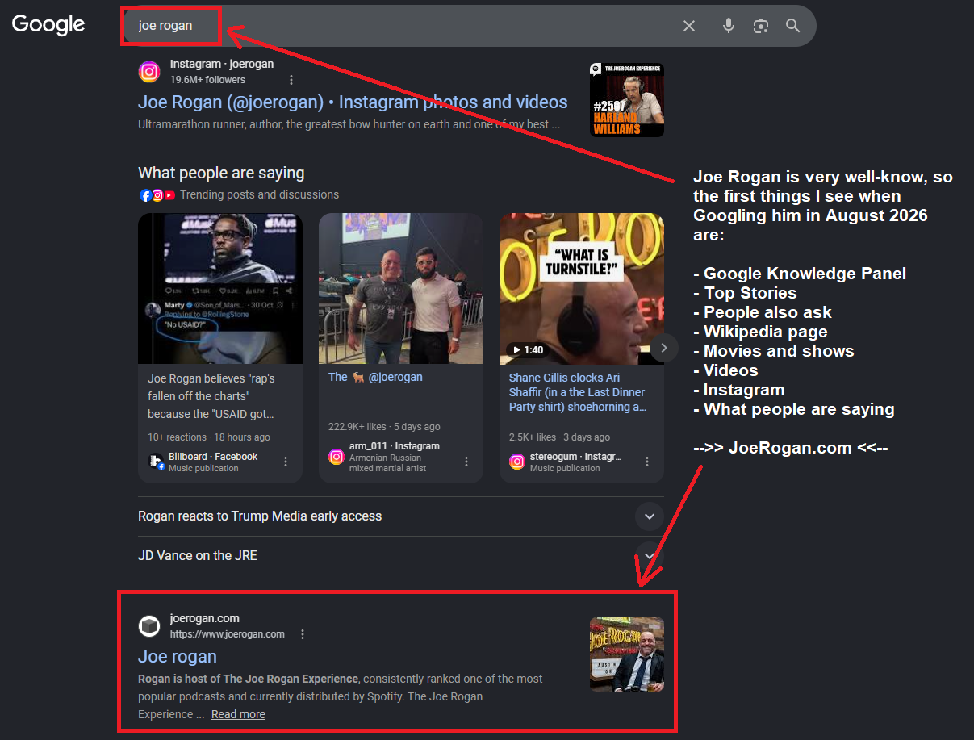Open Harland Williams #2507 thumbnail
The width and height of the screenshot is (974, 740).
pos(627,100)
